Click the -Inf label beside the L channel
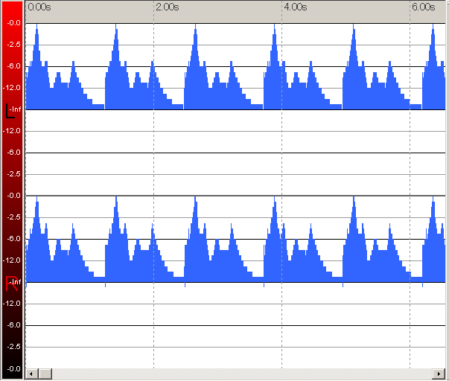The width and height of the screenshot is (449, 381). (15, 109)
